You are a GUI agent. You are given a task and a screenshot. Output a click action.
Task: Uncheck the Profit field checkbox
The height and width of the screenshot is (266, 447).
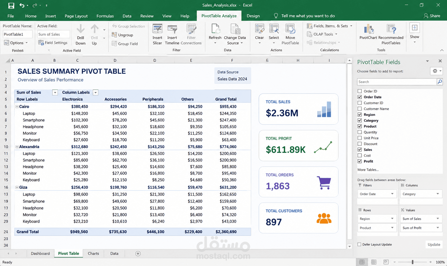tap(359, 161)
